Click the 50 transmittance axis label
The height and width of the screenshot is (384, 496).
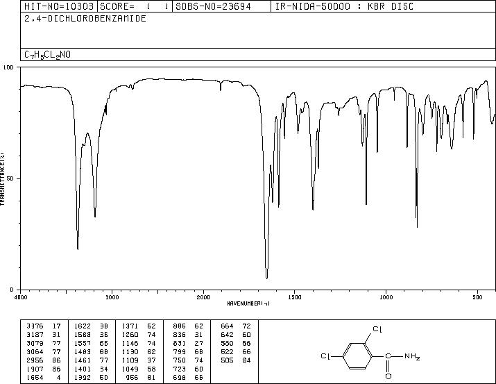coord(10,178)
